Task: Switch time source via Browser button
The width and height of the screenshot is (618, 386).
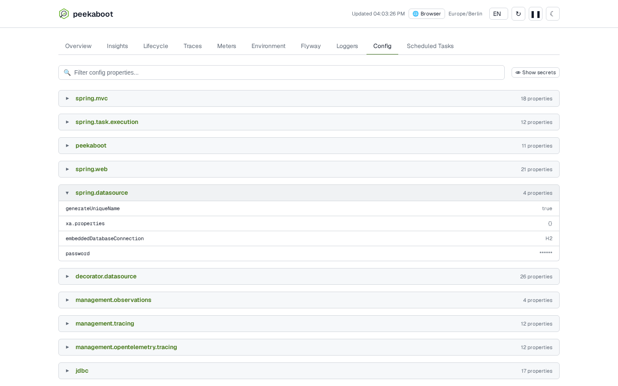Action: click(427, 14)
